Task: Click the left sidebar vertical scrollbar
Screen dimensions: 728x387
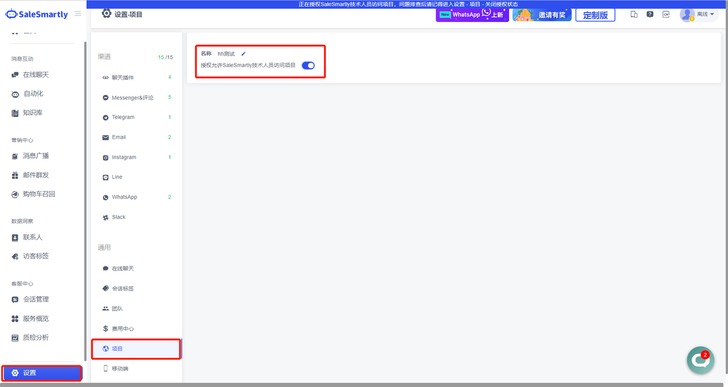Action: (85, 200)
